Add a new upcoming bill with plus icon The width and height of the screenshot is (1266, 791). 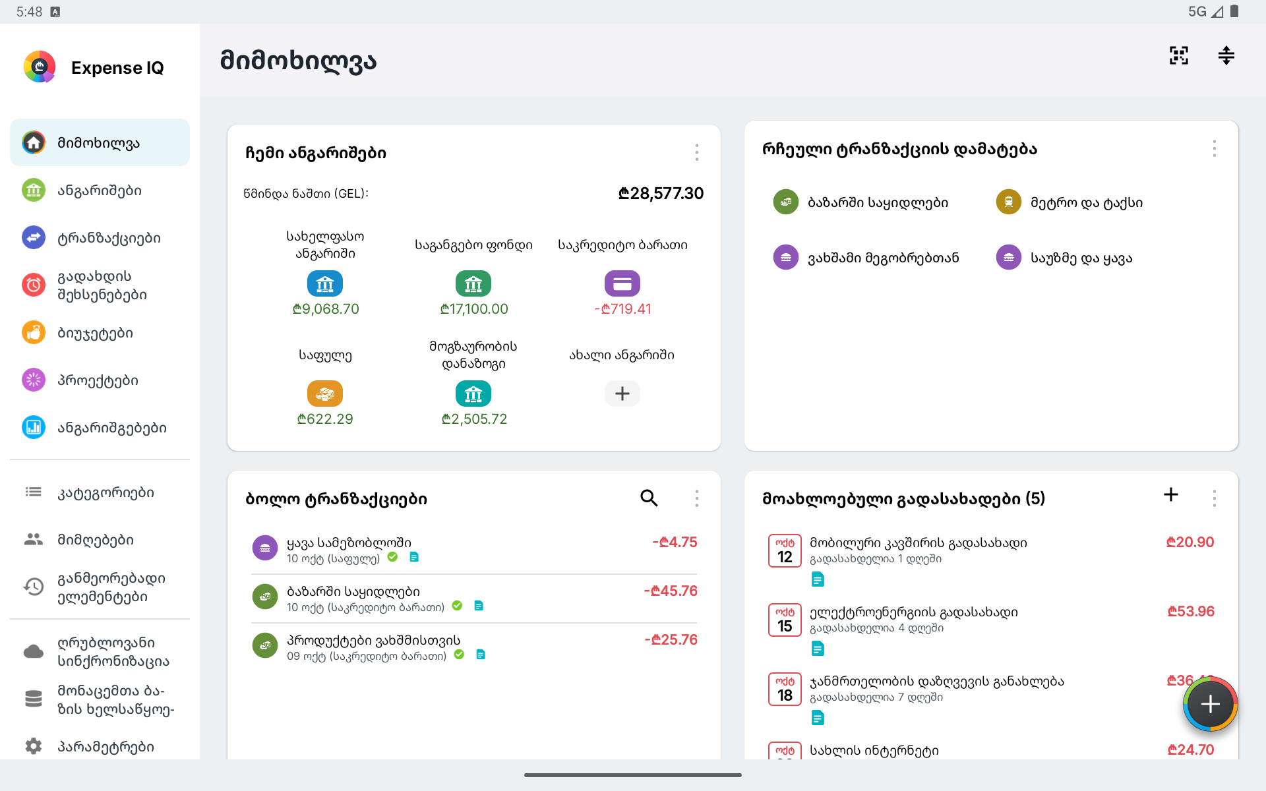[1170, 495]
